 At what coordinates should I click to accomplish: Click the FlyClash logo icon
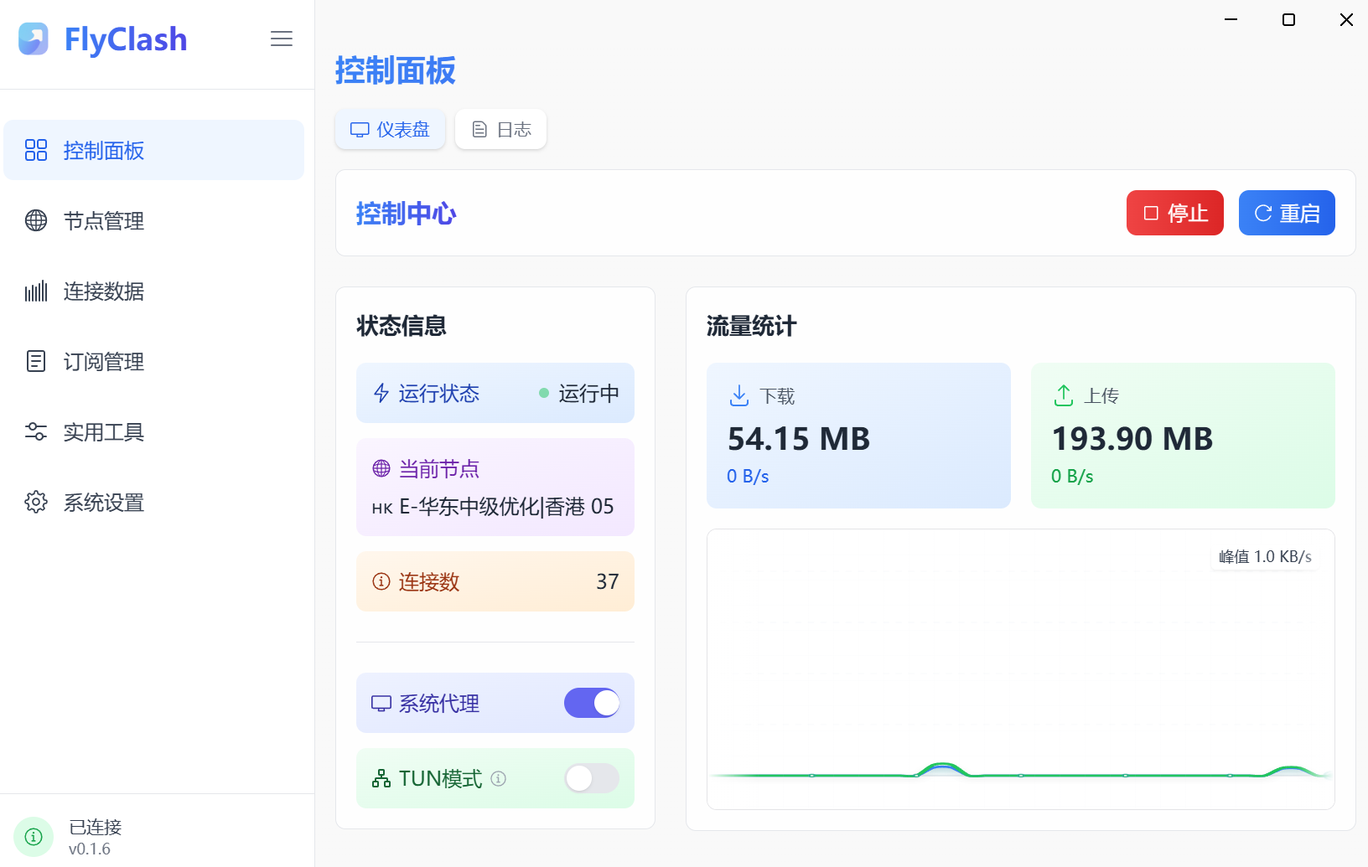coord(34,39)
